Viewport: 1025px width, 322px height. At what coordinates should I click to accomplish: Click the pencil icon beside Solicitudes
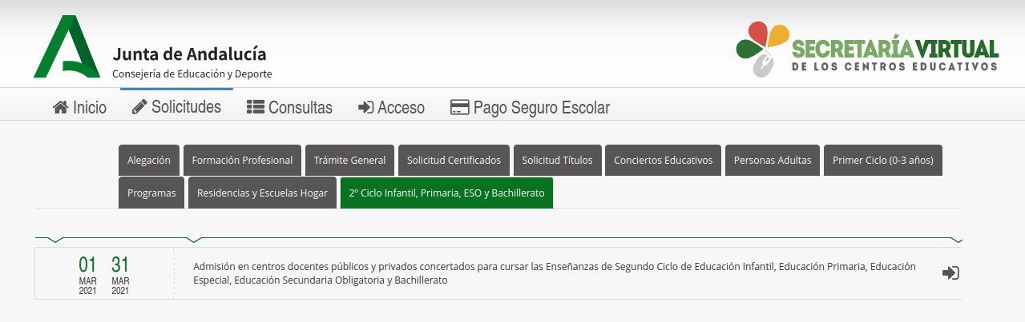click(x=139, y=106)
